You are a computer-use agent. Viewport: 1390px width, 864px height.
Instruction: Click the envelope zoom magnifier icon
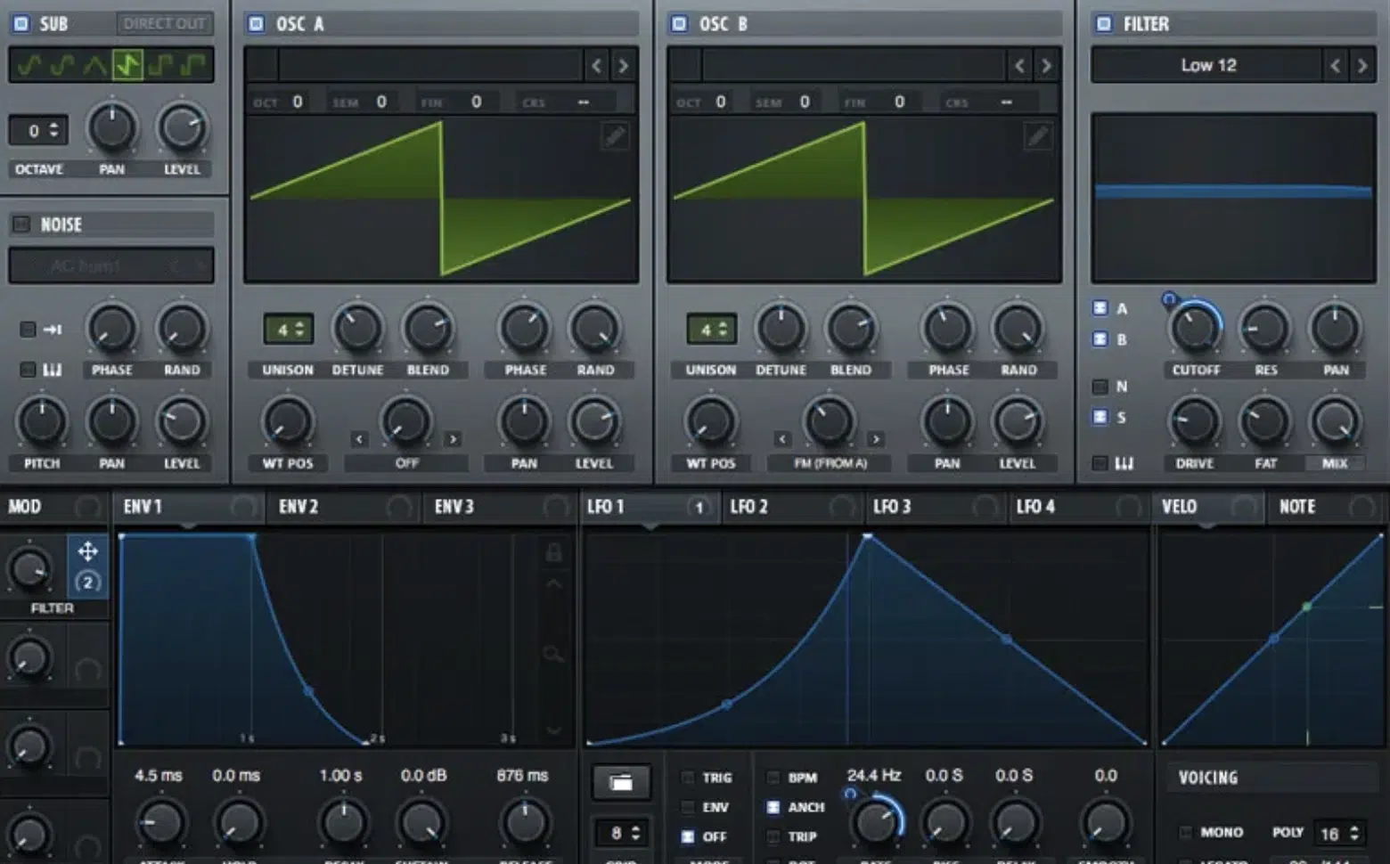(553, 655)
